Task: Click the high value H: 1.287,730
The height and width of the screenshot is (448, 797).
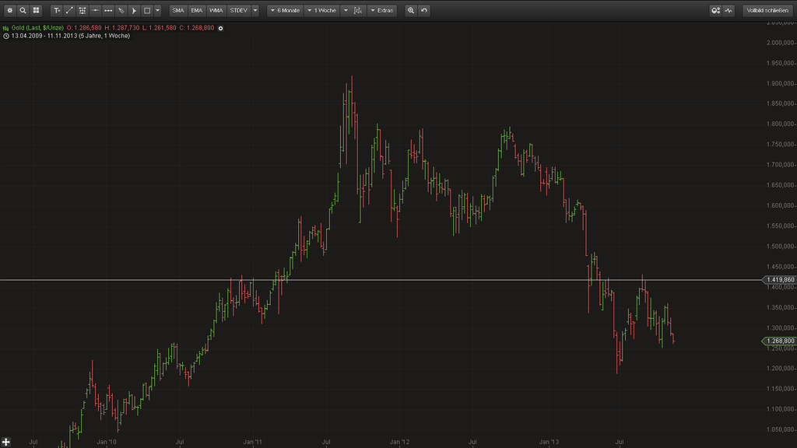Action: (x=122, y=28)
